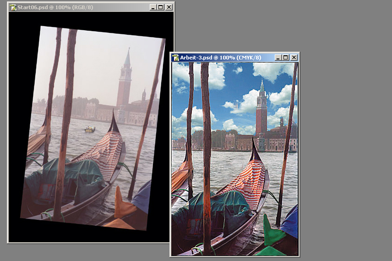Maximize the Arbeit-3.psd document window
This screenshot has width=392, height=261.
point(286,58)
